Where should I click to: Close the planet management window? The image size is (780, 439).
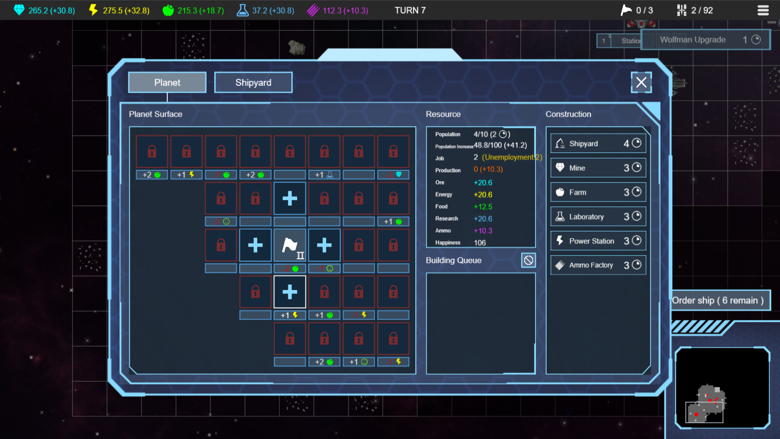click(x=641, y=83)
